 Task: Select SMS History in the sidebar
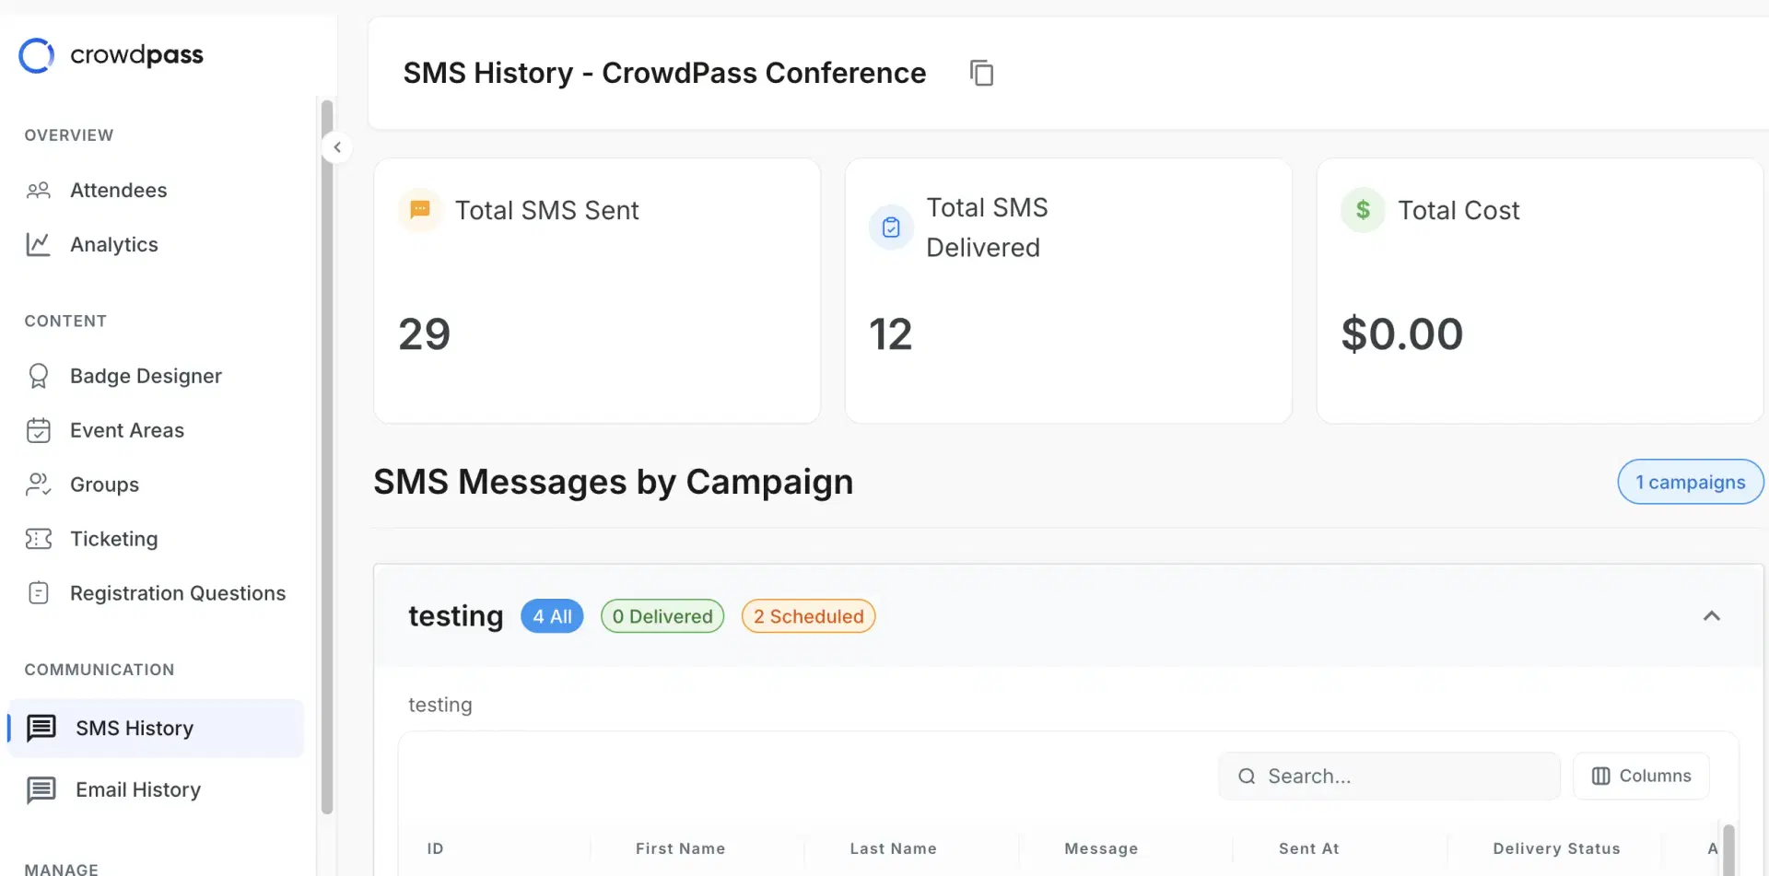(135, 728)
